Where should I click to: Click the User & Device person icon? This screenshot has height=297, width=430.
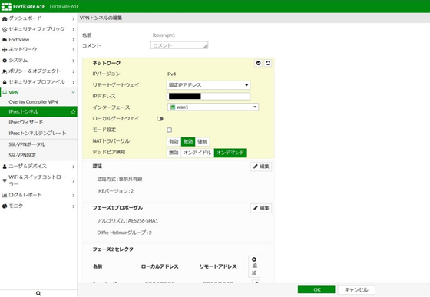click(x=5, y=167)
